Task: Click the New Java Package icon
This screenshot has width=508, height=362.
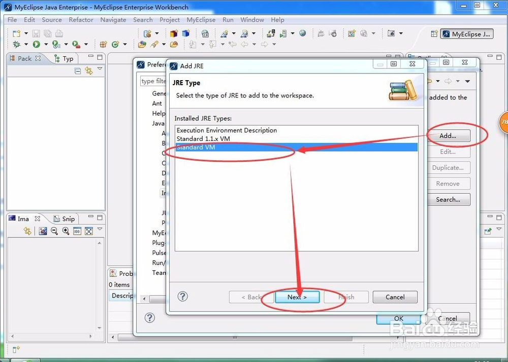Action: coord(103,44)
